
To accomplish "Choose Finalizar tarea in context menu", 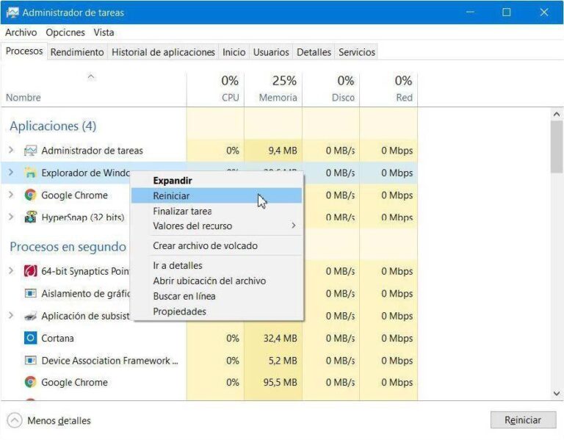I will coord(182,212).
